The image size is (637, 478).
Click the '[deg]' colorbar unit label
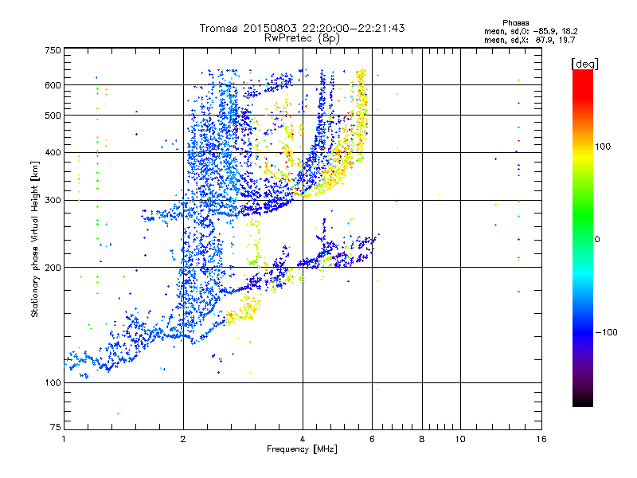(584, 64)
